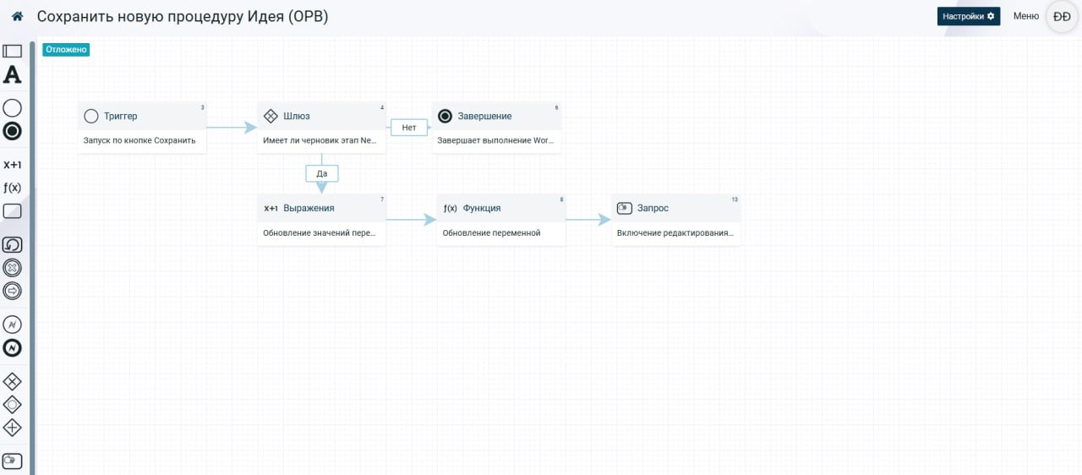The height and width of the screenshot is (475, 1082).
Task: Click text Включение редактирования…
Action: click(675, 232)
